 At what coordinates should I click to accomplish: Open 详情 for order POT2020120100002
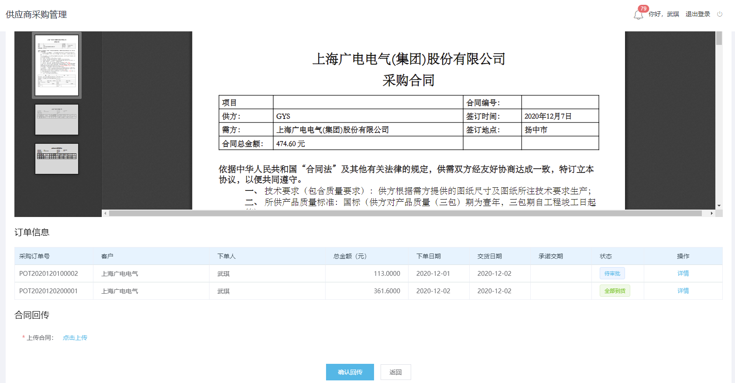pyautogui.click(x=683, y=274)
